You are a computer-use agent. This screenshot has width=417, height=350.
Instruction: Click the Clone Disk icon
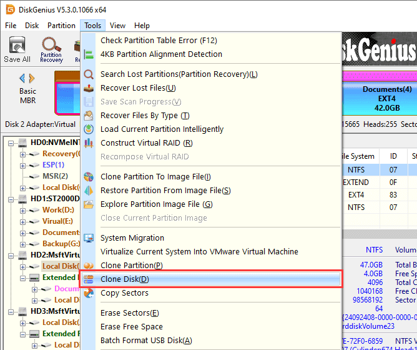[x=89, y=279]
